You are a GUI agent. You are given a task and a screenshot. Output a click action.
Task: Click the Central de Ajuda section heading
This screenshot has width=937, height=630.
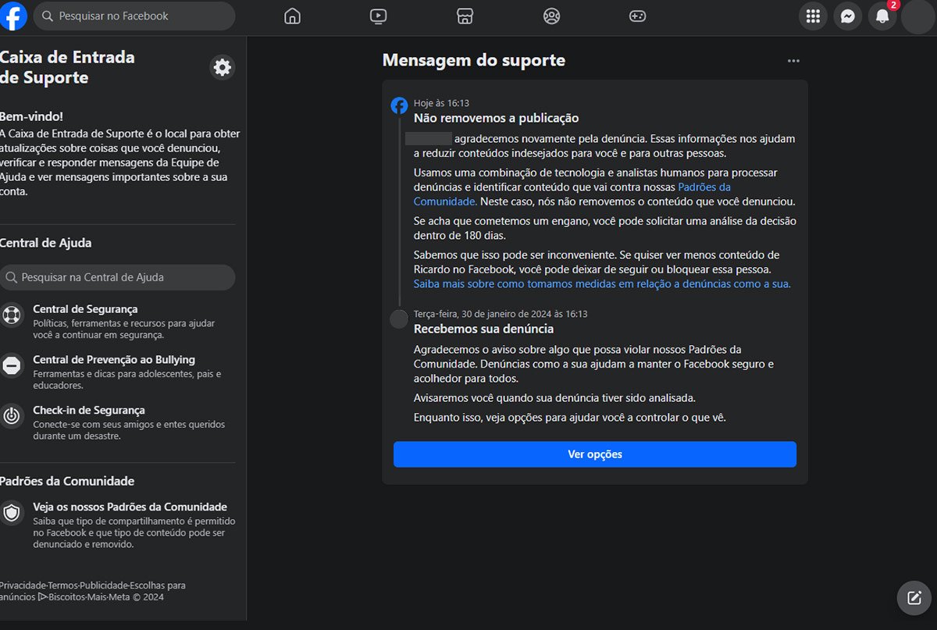45,243
